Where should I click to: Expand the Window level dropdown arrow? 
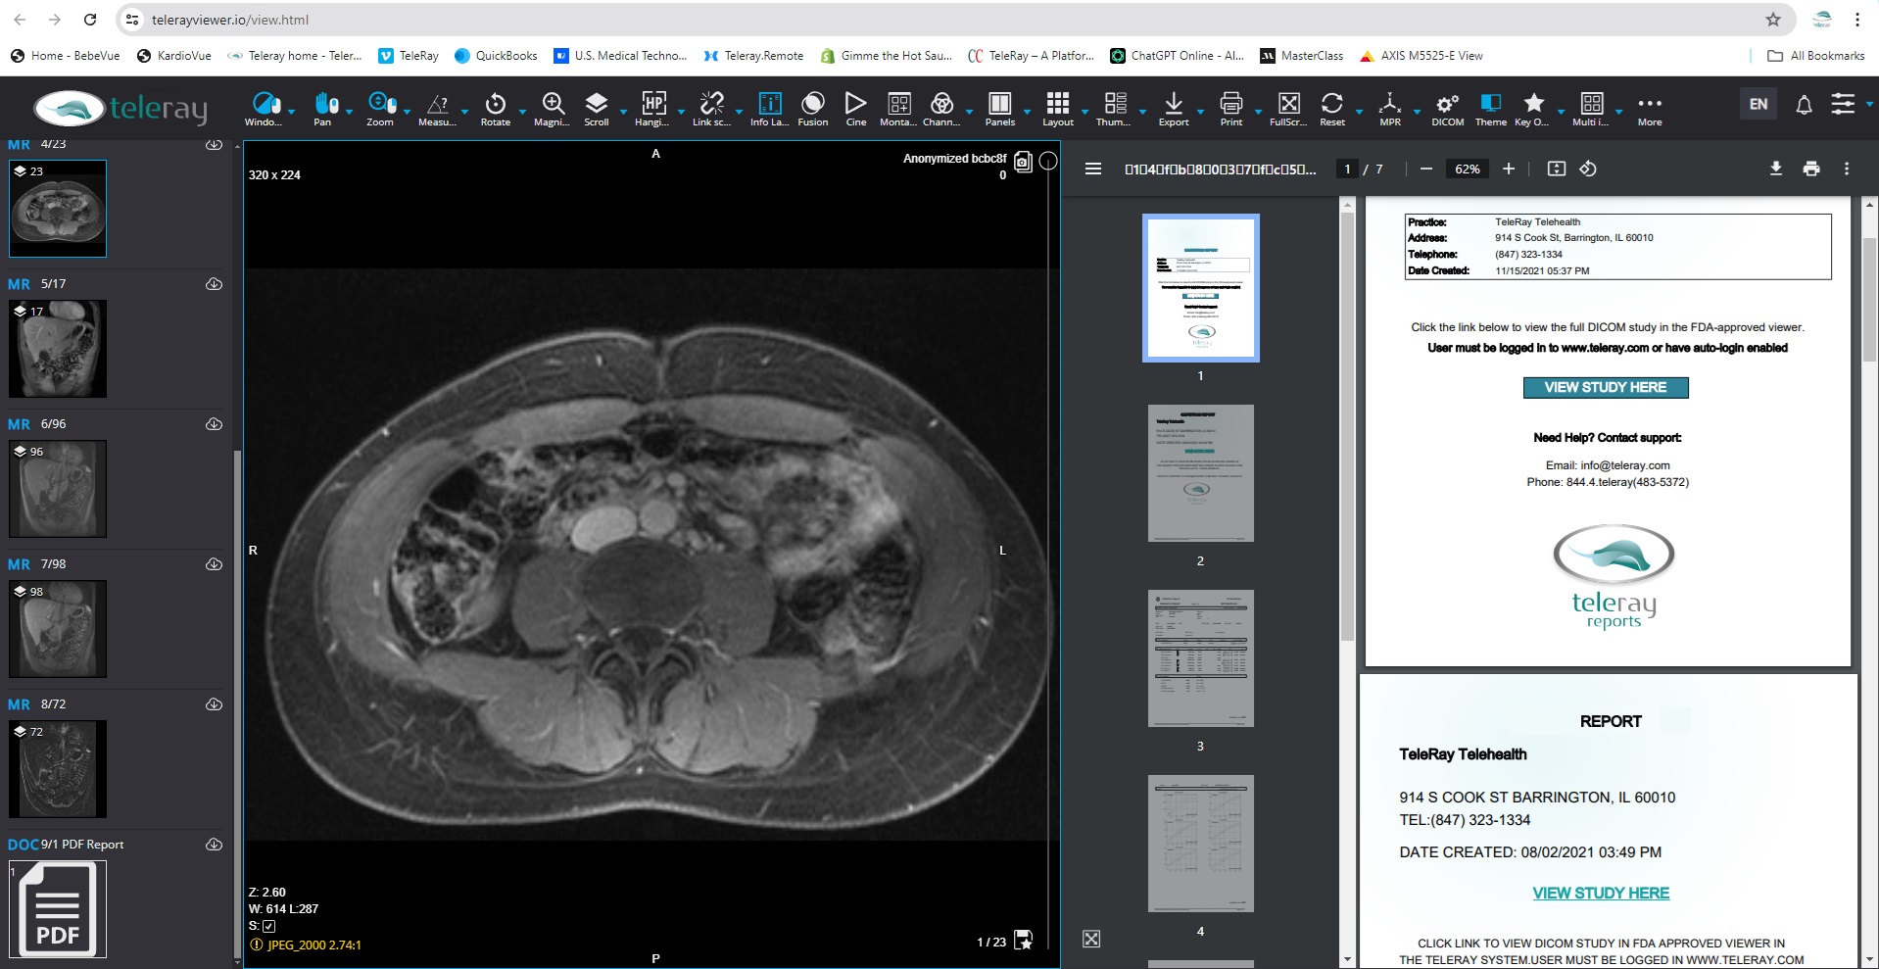pyautogui.click(x=291, y=112)
